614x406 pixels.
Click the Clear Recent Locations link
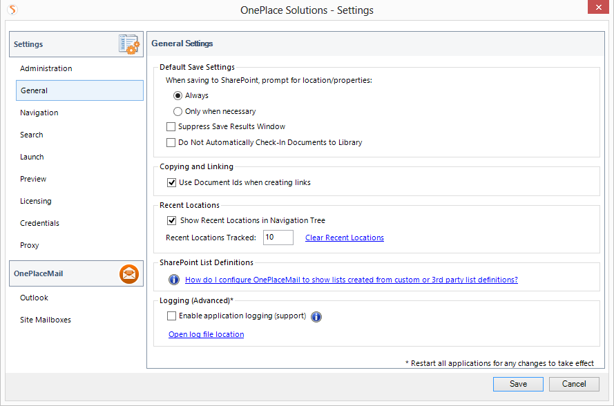coord(345,238)
